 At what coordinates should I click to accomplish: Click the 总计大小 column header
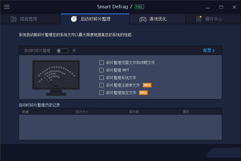pyautogui.click(x=82, y=111)
